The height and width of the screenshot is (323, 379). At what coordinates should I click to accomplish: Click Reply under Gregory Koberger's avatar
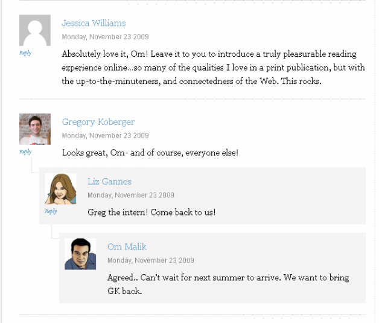tap(25, 152)
